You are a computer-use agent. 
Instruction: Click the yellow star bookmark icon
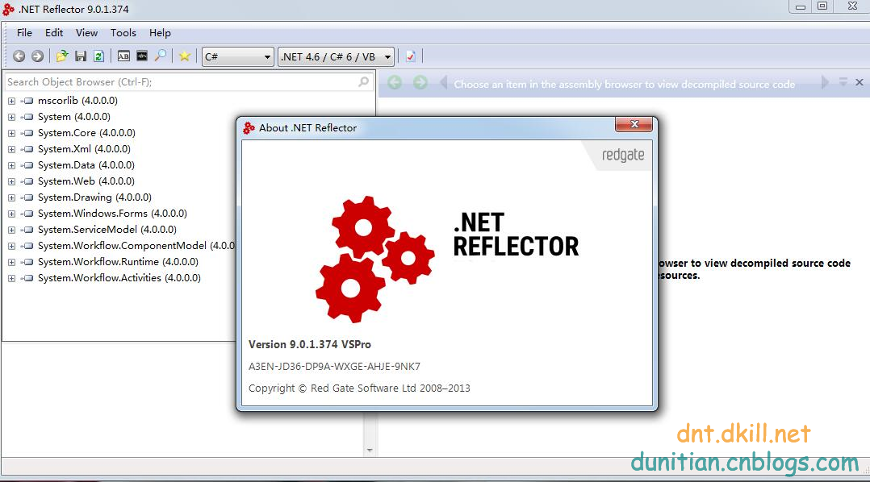(185, 56)
